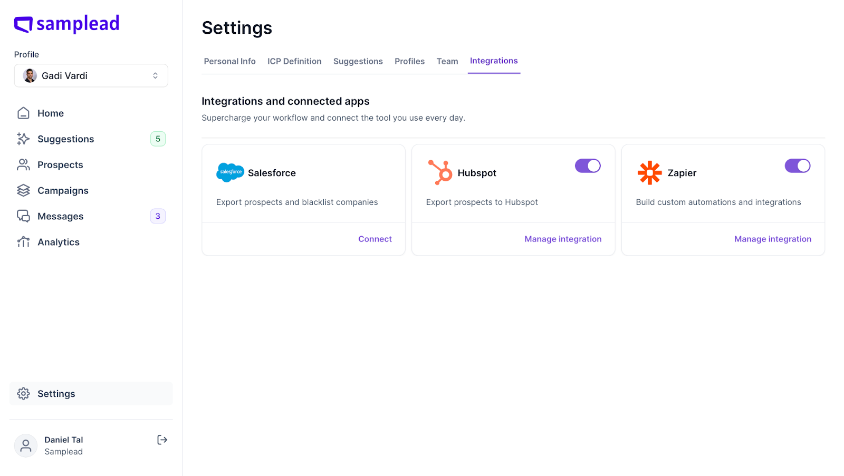844x476 pixels.
Task: Click the 'Supercharge your workflow' subtitle text
Action: click(x=333, y=118)
